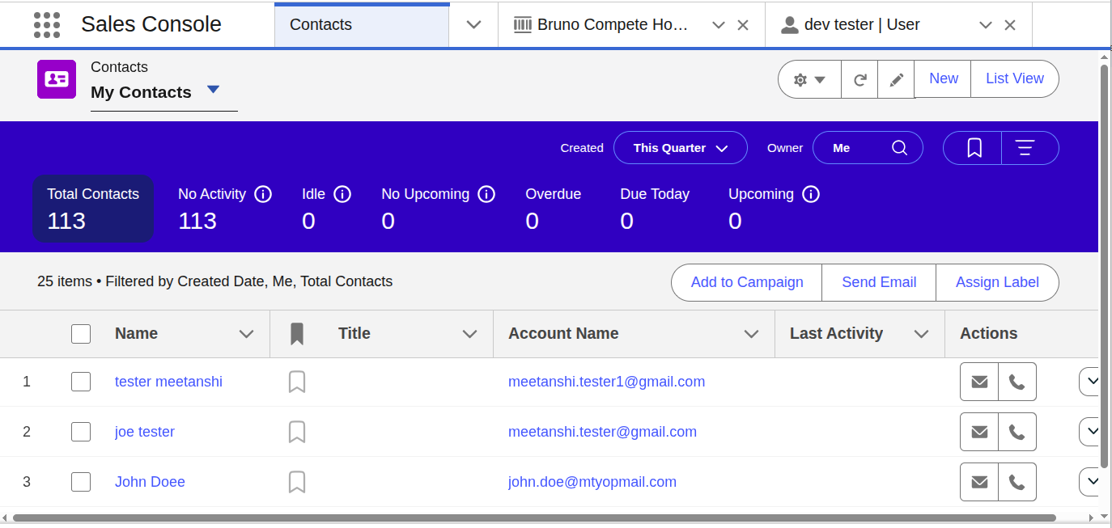Bookmark tester meetanshi contact

(297, 382)
